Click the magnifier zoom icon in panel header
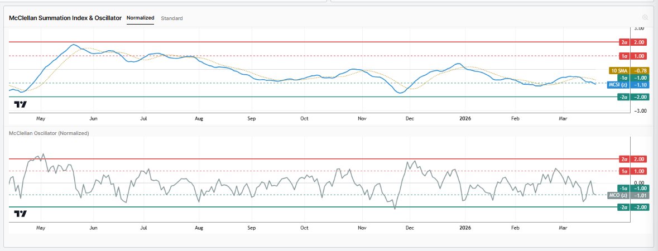The height and width of the screenshot is (251, 658). [x=645, y=17]
